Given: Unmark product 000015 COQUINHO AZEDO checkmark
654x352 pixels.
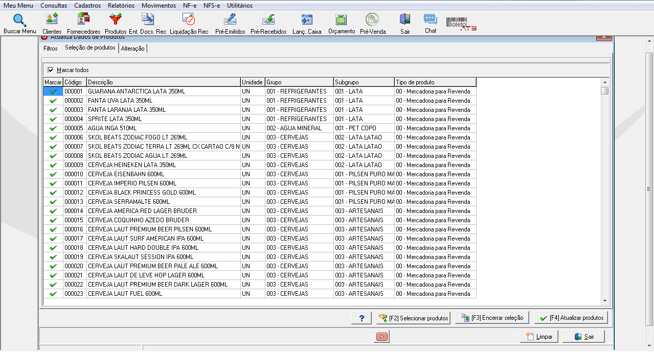Looking at the screenshot, I should [x=53, y=220].
